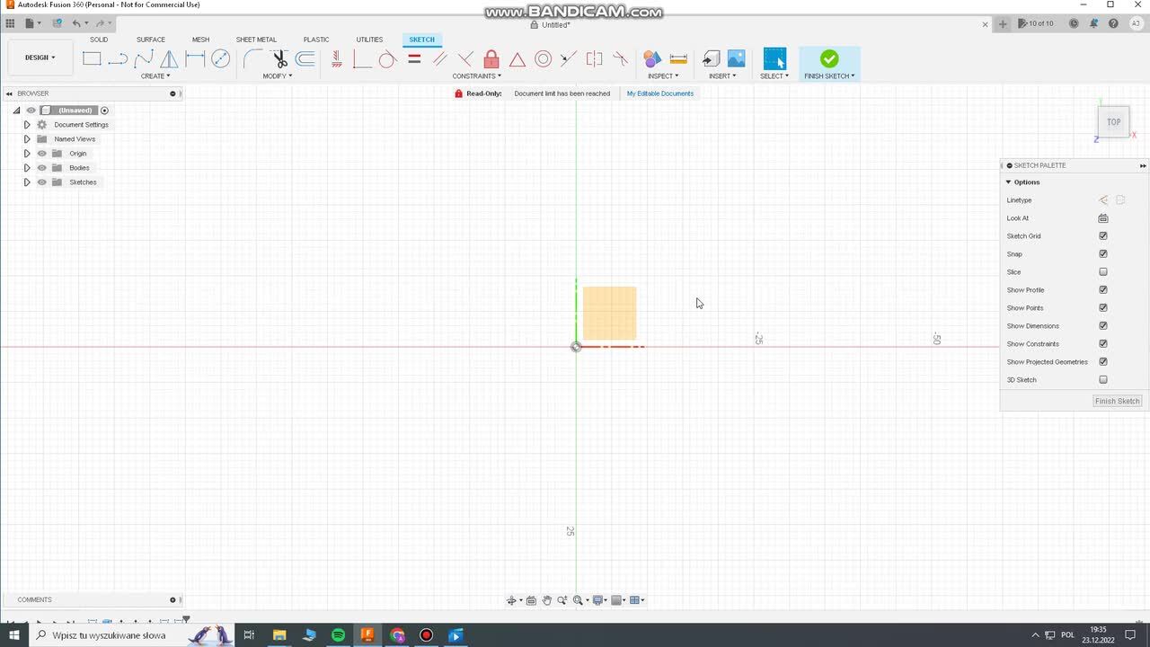1150x647 pixels.
Task: Select the Rectangle sketch tool
Action: (92, 59)
